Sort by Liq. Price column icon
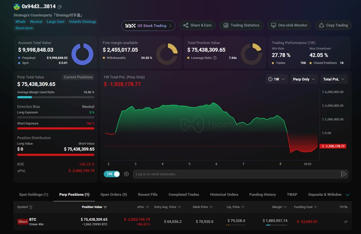Viewport: 361px width, 234px height. pos(243,207)
